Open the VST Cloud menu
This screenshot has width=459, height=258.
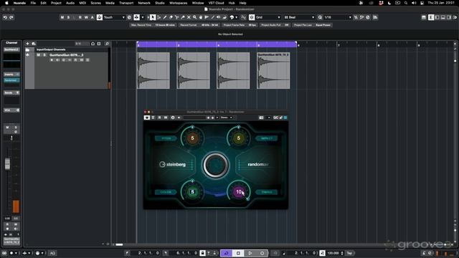pyautogui.click(x=216, y=3)
